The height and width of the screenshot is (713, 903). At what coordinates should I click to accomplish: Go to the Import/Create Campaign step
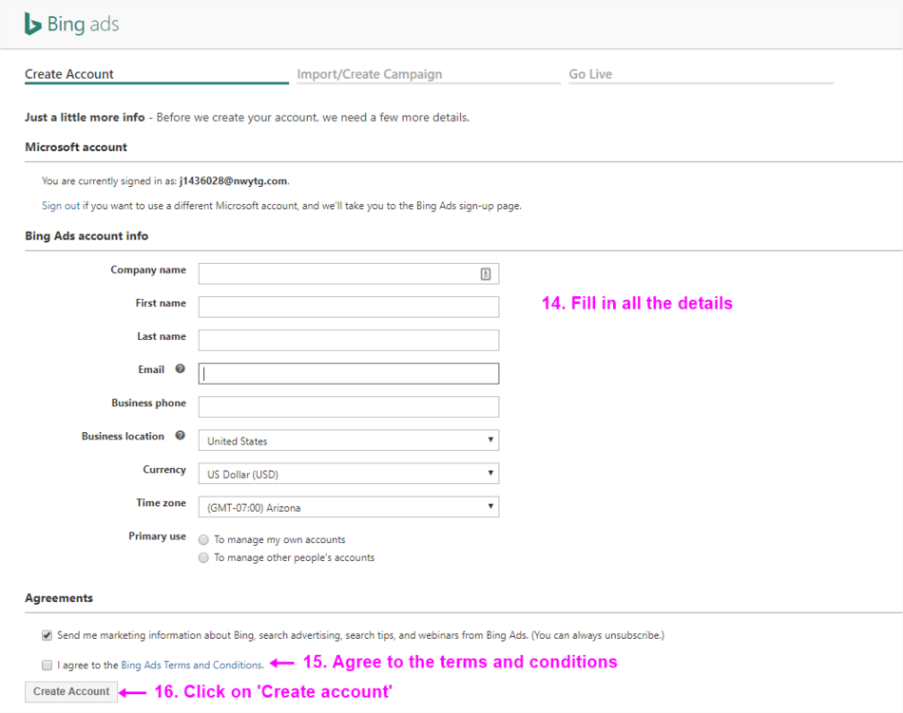click(369, 74)
